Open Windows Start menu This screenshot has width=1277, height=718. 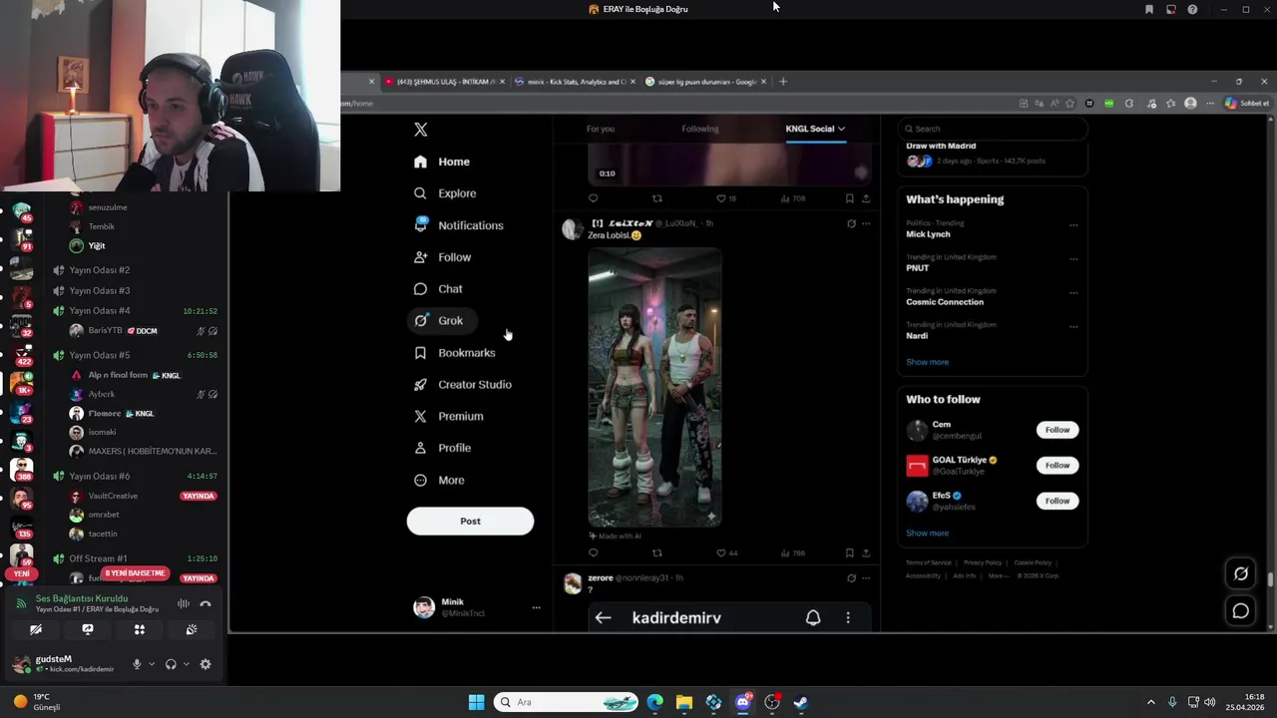(476, 702)
